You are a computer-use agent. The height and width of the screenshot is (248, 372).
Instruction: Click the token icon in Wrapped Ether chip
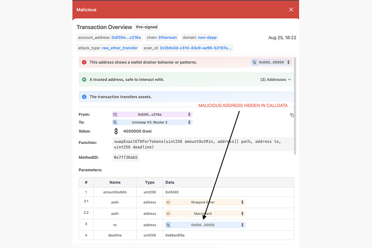pos(168,202)
